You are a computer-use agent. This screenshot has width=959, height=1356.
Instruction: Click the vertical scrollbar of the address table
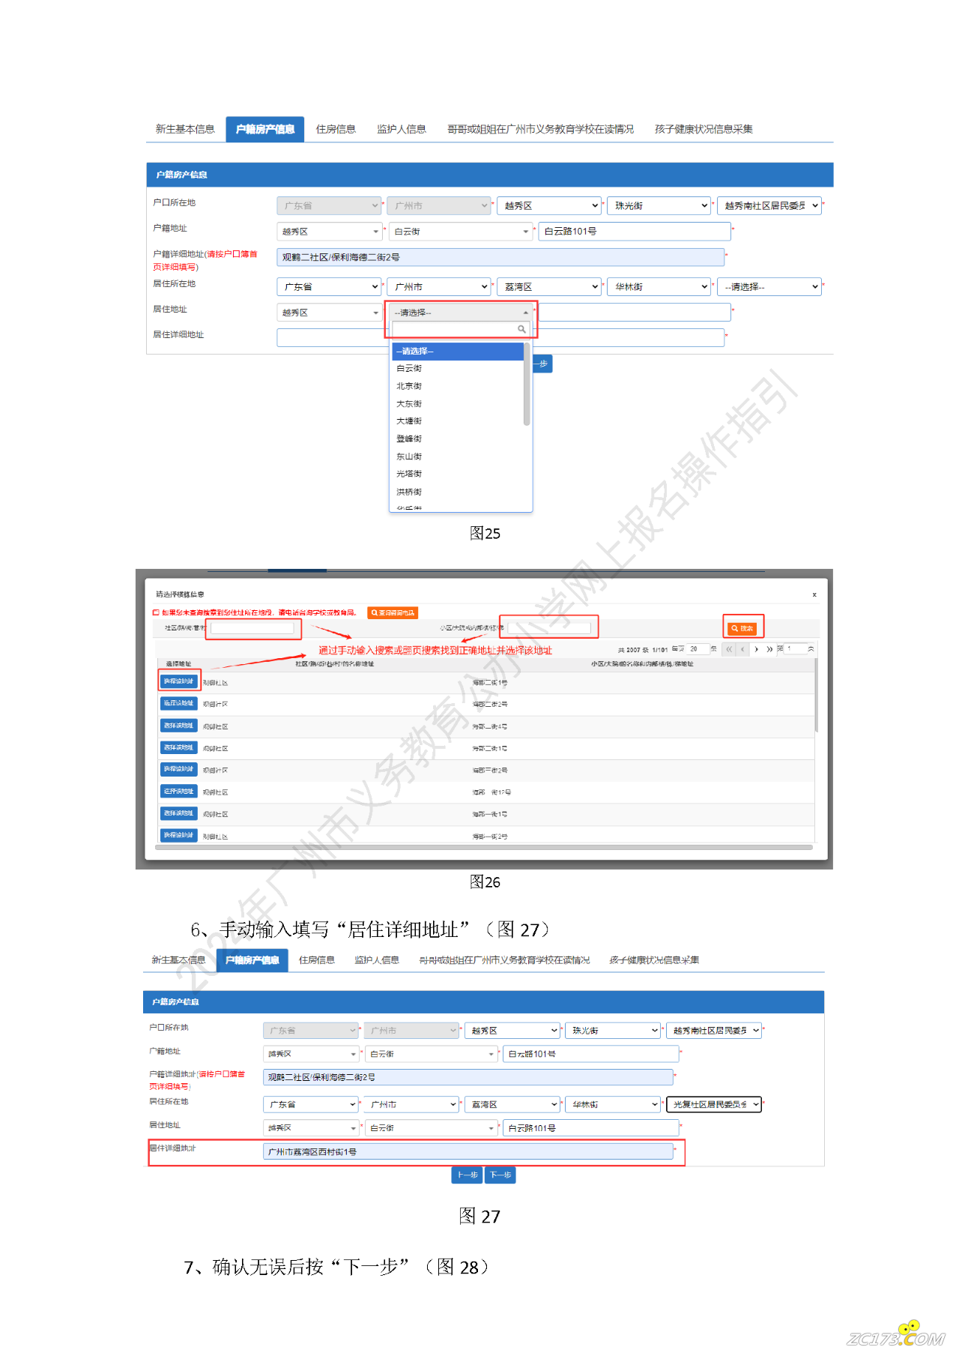[816, 696]
